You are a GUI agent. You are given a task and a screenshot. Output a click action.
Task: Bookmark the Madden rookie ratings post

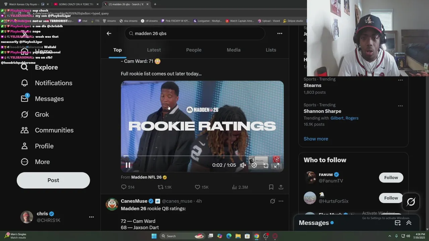pos(271,187)
